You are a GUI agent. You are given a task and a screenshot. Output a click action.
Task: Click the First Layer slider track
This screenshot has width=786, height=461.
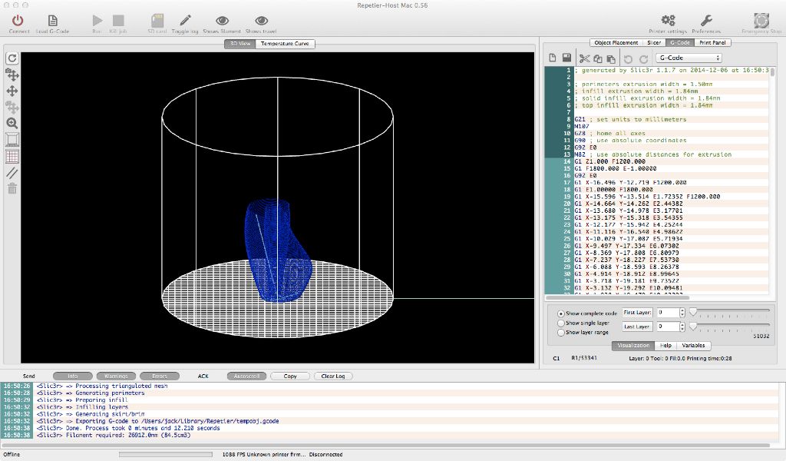click(x=729, y=312)
